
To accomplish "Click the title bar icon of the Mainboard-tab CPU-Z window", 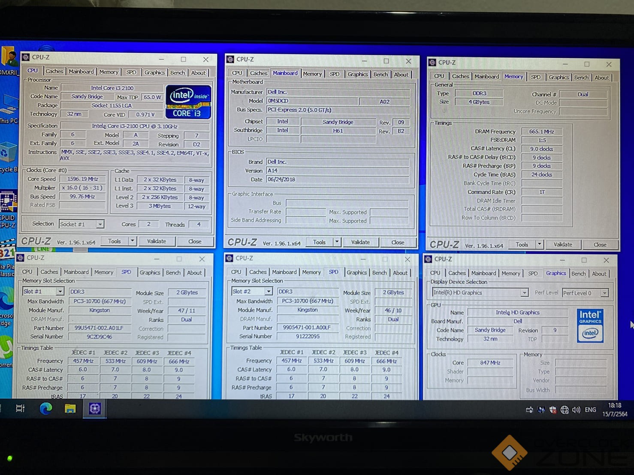I will coord(230,59).
